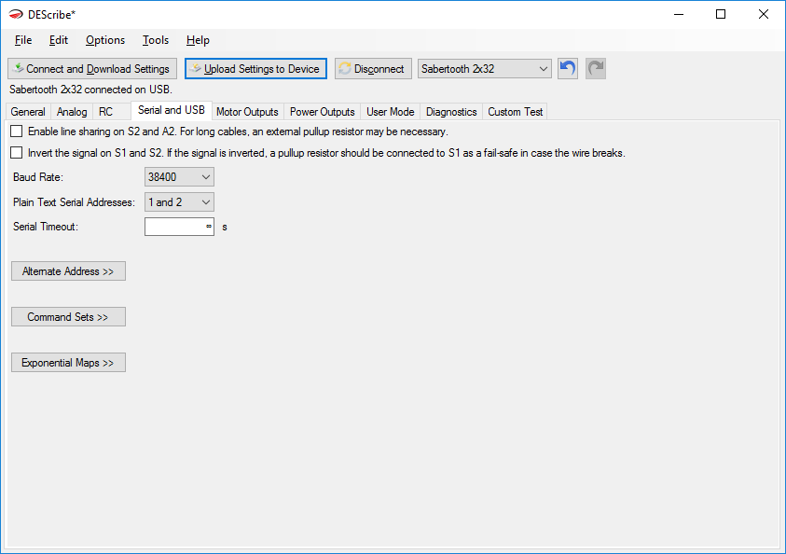Viewport: 786px width, 554px height.
Task: Open the Baud Rate dropdown
Action: pos(179,176)
